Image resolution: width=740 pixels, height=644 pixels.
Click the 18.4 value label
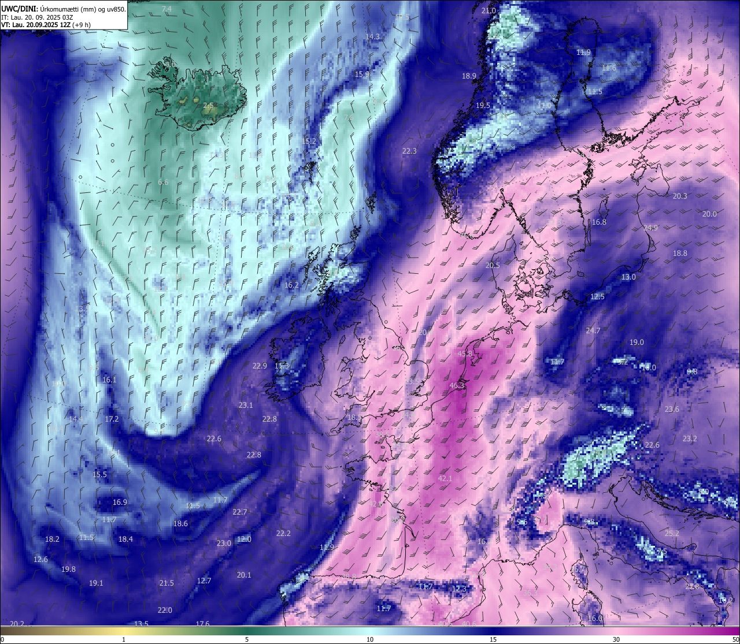(125, 539)
